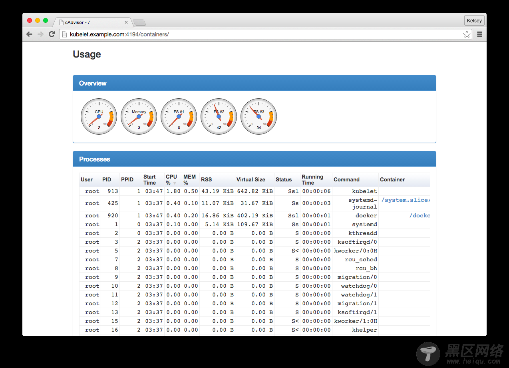Viewport: 509px width, 368px height.
Task: Go back using the browser back arrow
Action: point(29,34)
